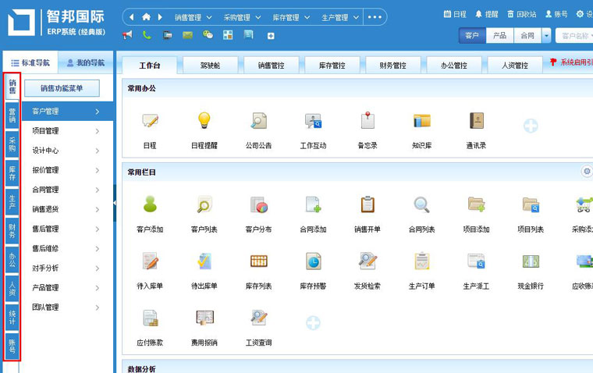593x373 pixels.
Task: Select the 财务管控 tab
Action: click(392, 66)
